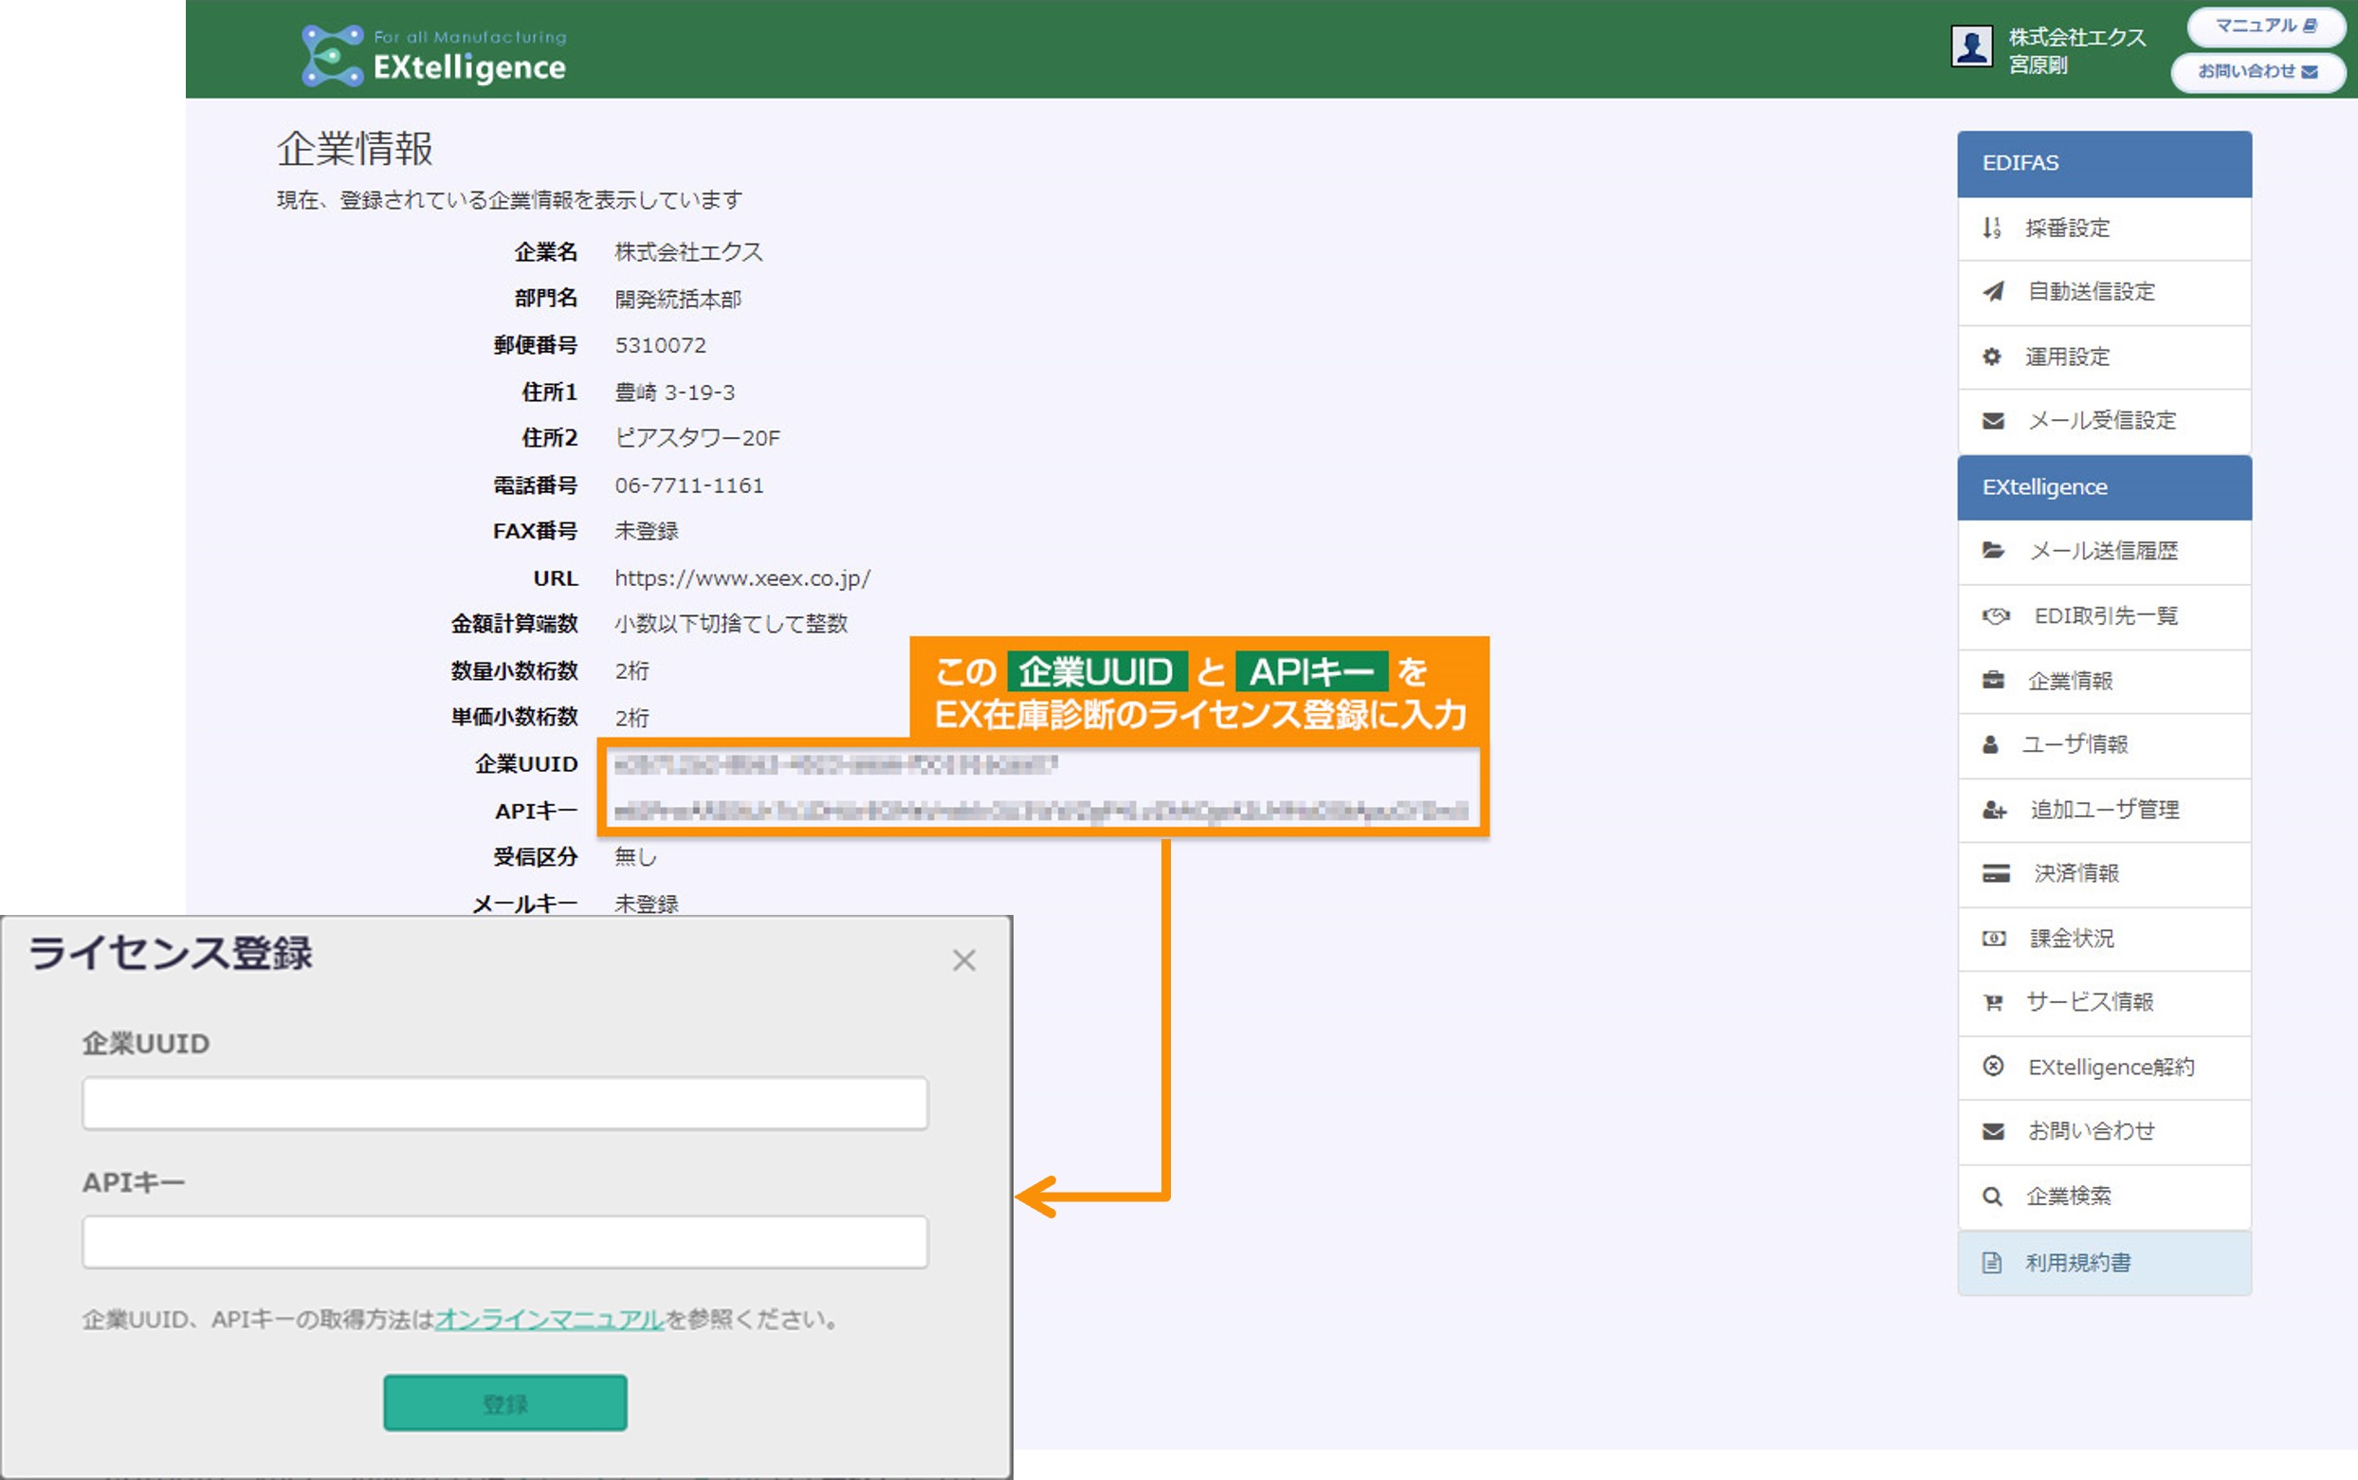
Task: Click the 登録 button in dialog
Action: pyautogui.click(x=505, y=1403)
